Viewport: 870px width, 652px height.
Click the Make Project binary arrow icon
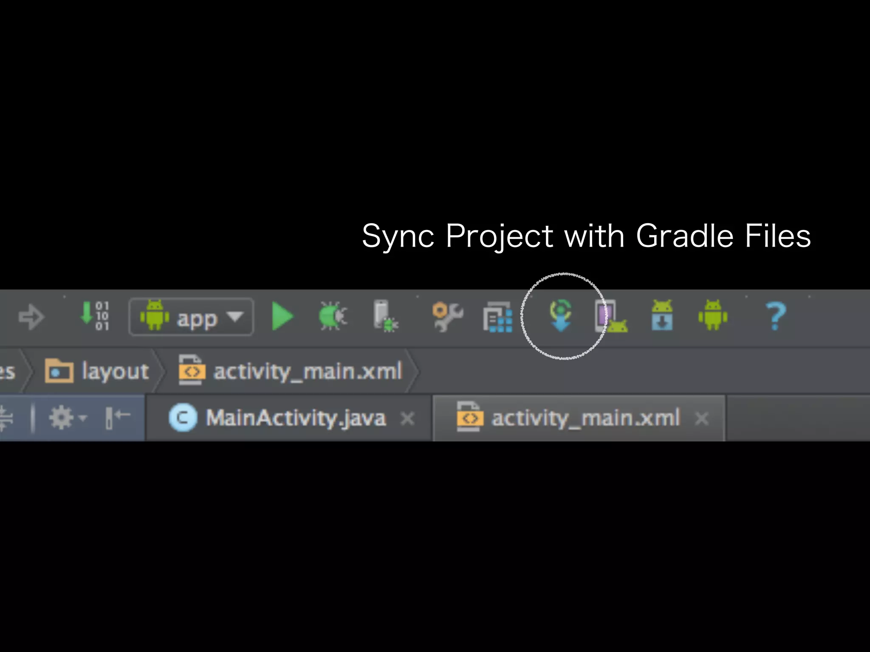[95, 316]
